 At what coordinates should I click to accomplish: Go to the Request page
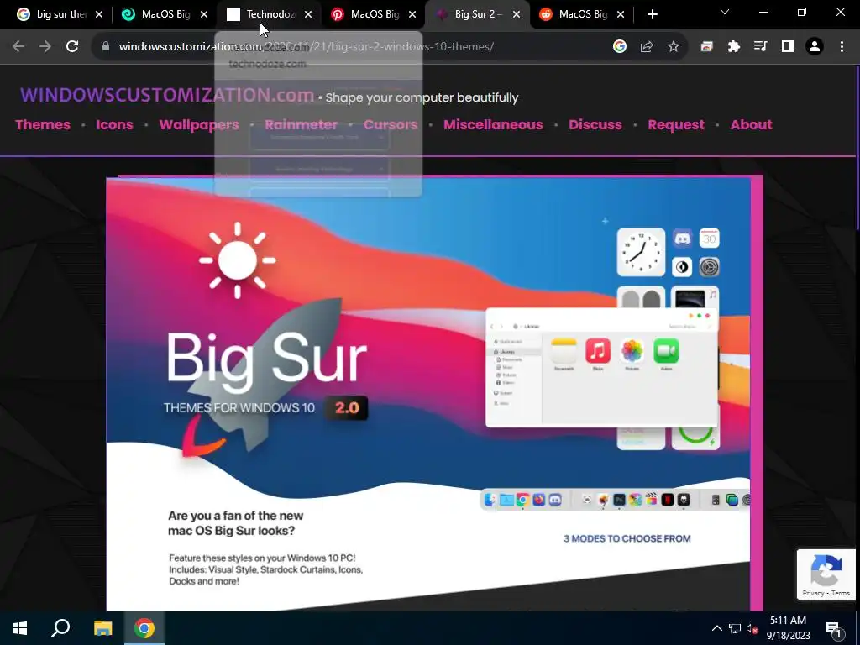[676, 124]
